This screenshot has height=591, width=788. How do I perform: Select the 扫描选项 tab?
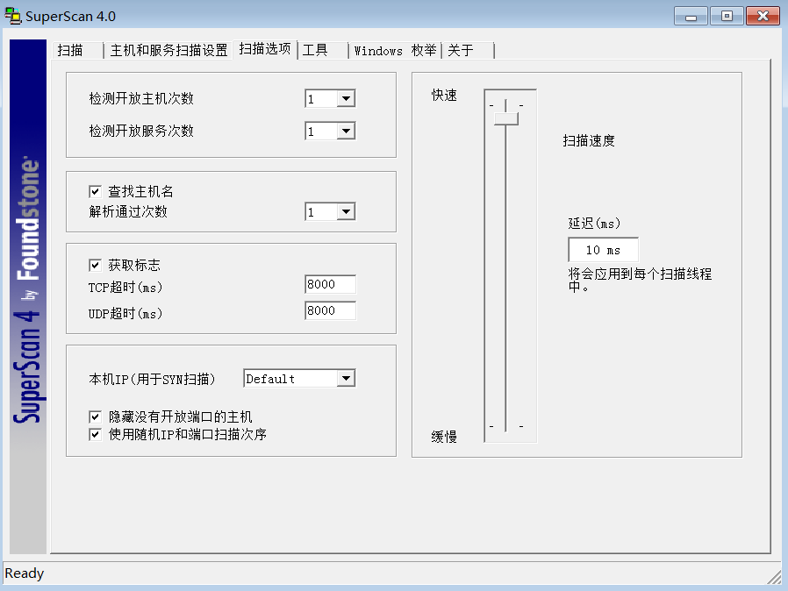[265, 49]
